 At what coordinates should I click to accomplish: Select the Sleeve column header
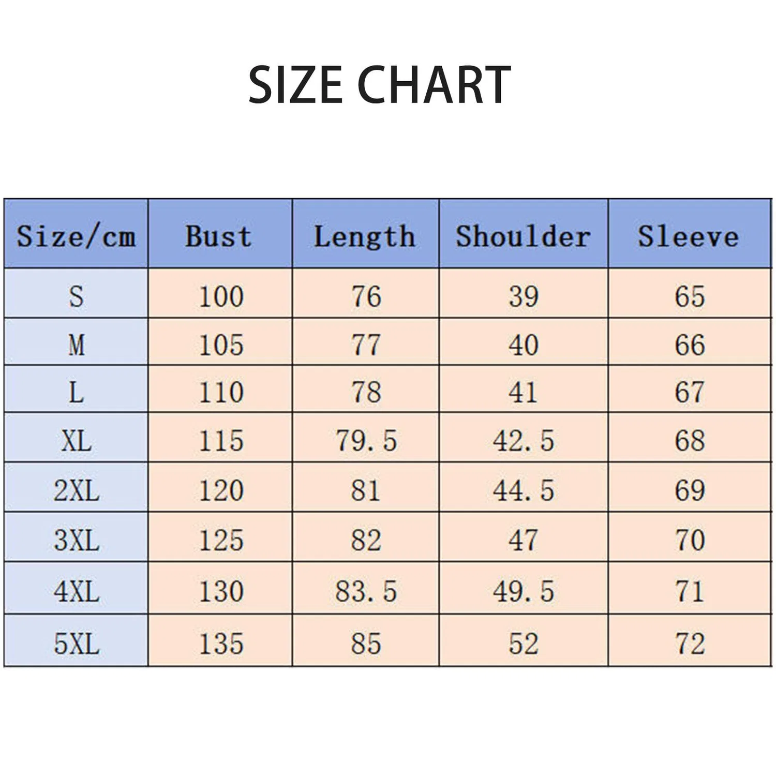690,233
